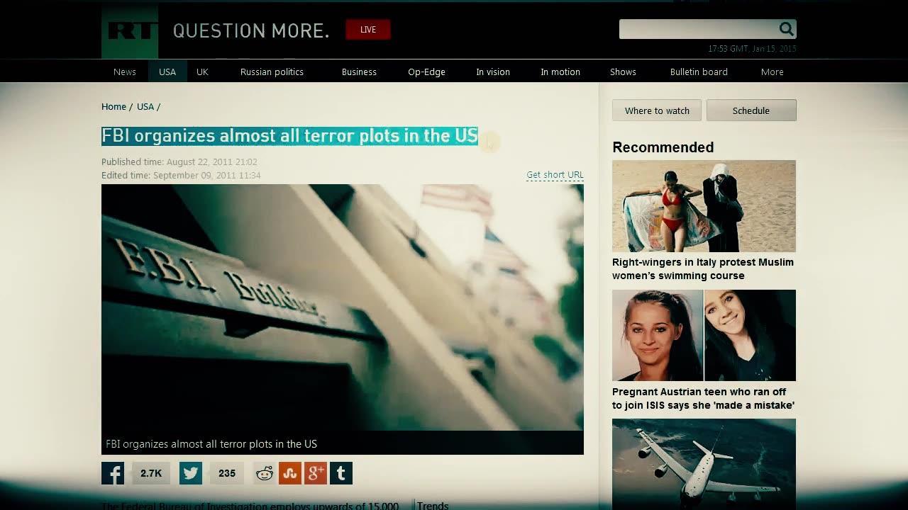Open Pregnant Austrian teen ISIS article link
908x510 pixels.
tap(703, 398)
